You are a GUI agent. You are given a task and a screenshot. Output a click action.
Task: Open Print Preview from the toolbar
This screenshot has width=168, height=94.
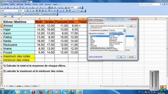pos(17,8)
